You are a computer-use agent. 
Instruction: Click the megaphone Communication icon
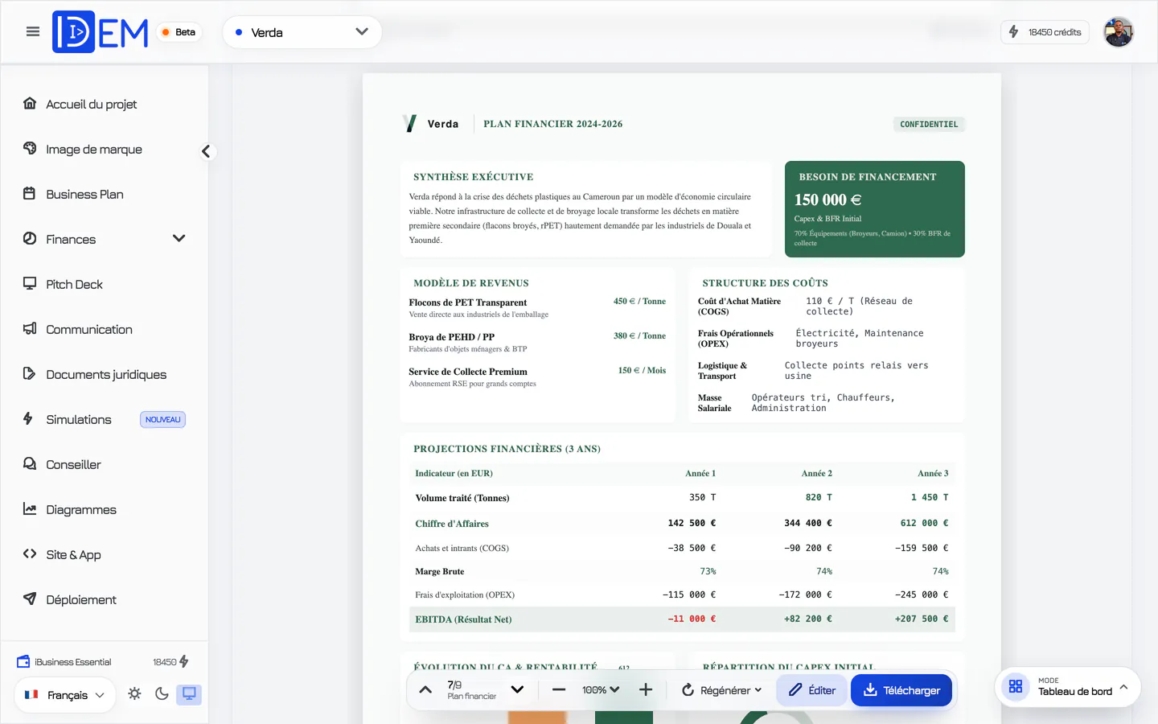[30, 328]
